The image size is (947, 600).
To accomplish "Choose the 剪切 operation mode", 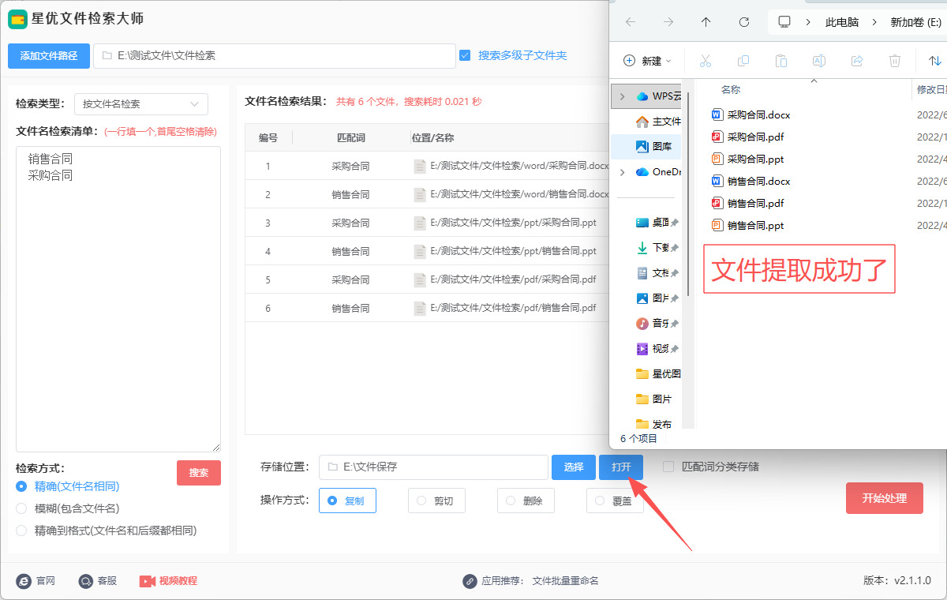I will coord(436,501).
